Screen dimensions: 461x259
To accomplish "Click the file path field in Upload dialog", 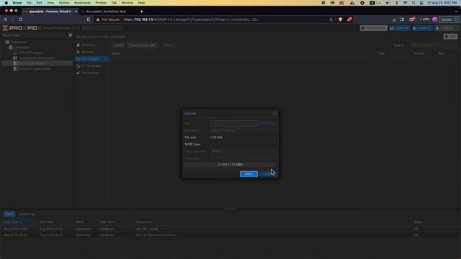I will [233, 123].
